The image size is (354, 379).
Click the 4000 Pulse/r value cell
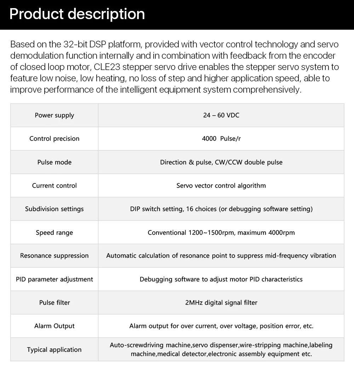click(221, 139)
